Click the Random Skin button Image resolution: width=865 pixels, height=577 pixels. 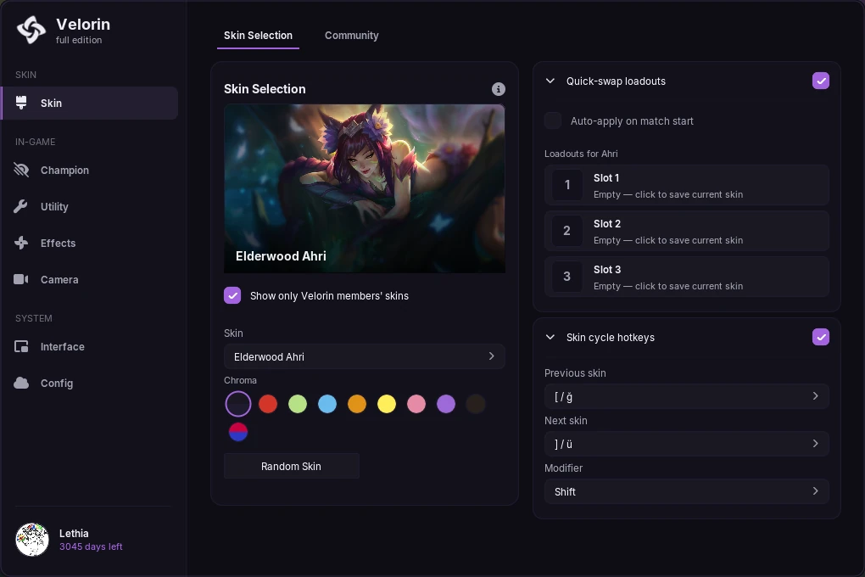(x=291, y=466)
